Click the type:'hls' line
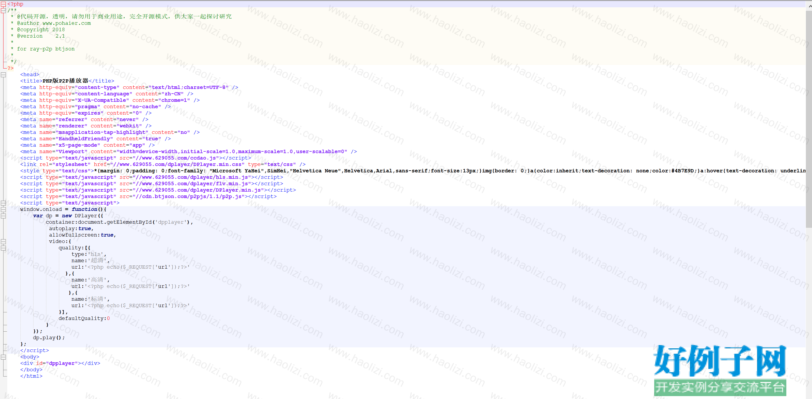Viewport: 812px width, 399px height. (x=89, y=254)
